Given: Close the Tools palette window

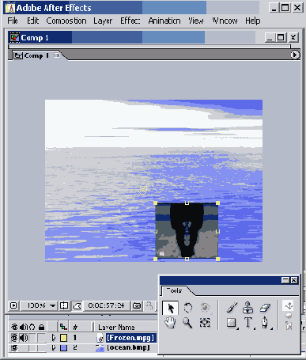Looking at the screenshot, I should 294,280.
